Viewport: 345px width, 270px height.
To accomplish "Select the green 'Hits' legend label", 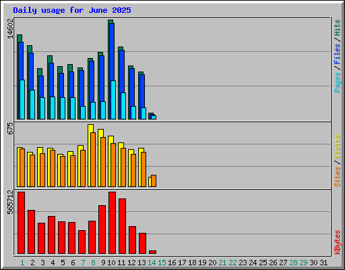I will [338, 28].
